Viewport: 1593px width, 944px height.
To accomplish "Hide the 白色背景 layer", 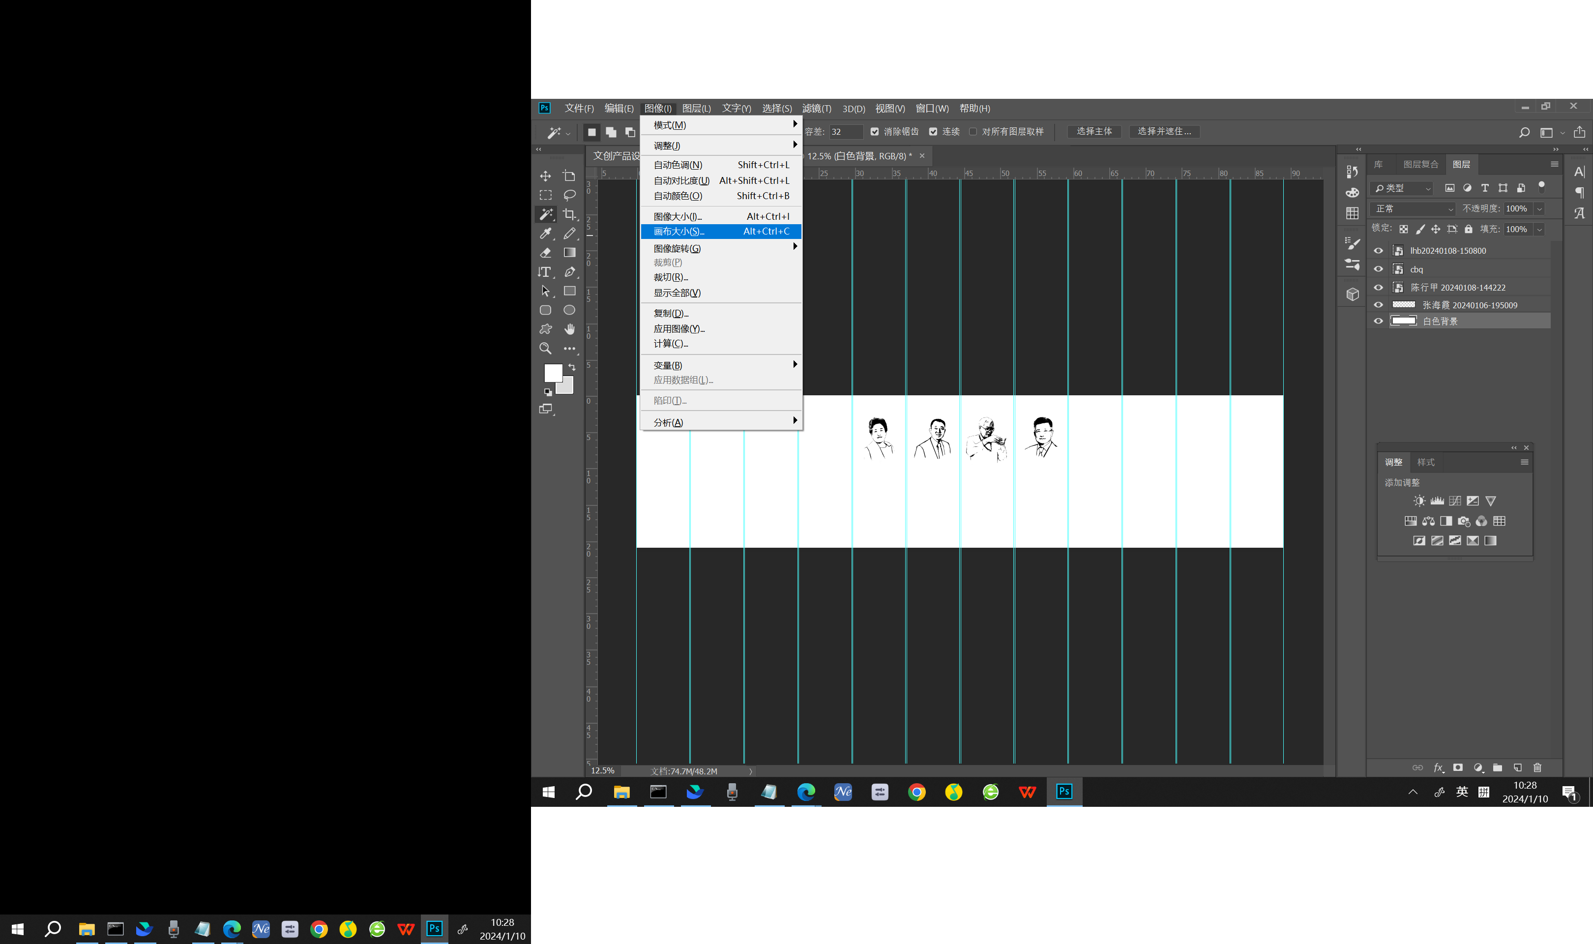I will (x=1378, y=321).
